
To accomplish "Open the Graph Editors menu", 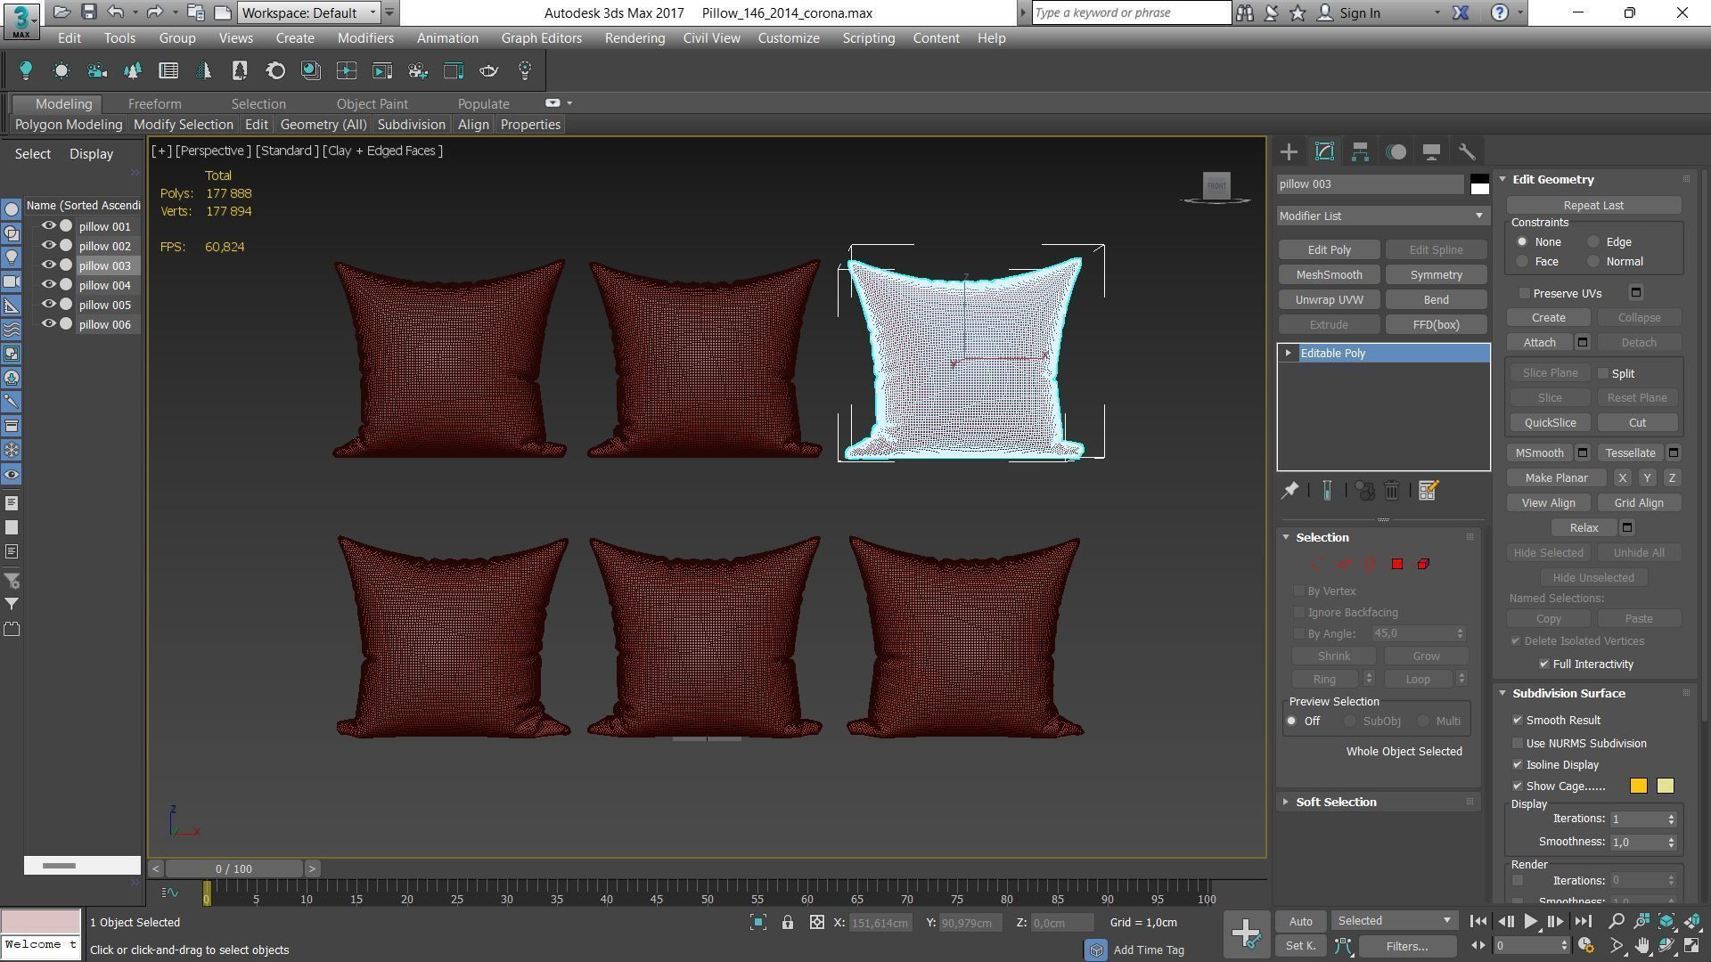I will [541, 38].
